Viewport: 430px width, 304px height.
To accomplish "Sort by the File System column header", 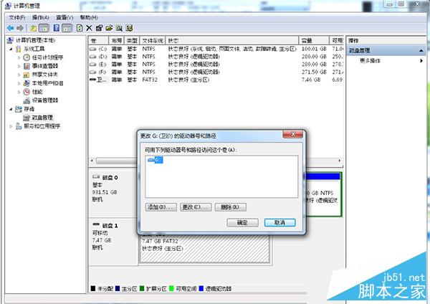I will (x=153, y=41).
